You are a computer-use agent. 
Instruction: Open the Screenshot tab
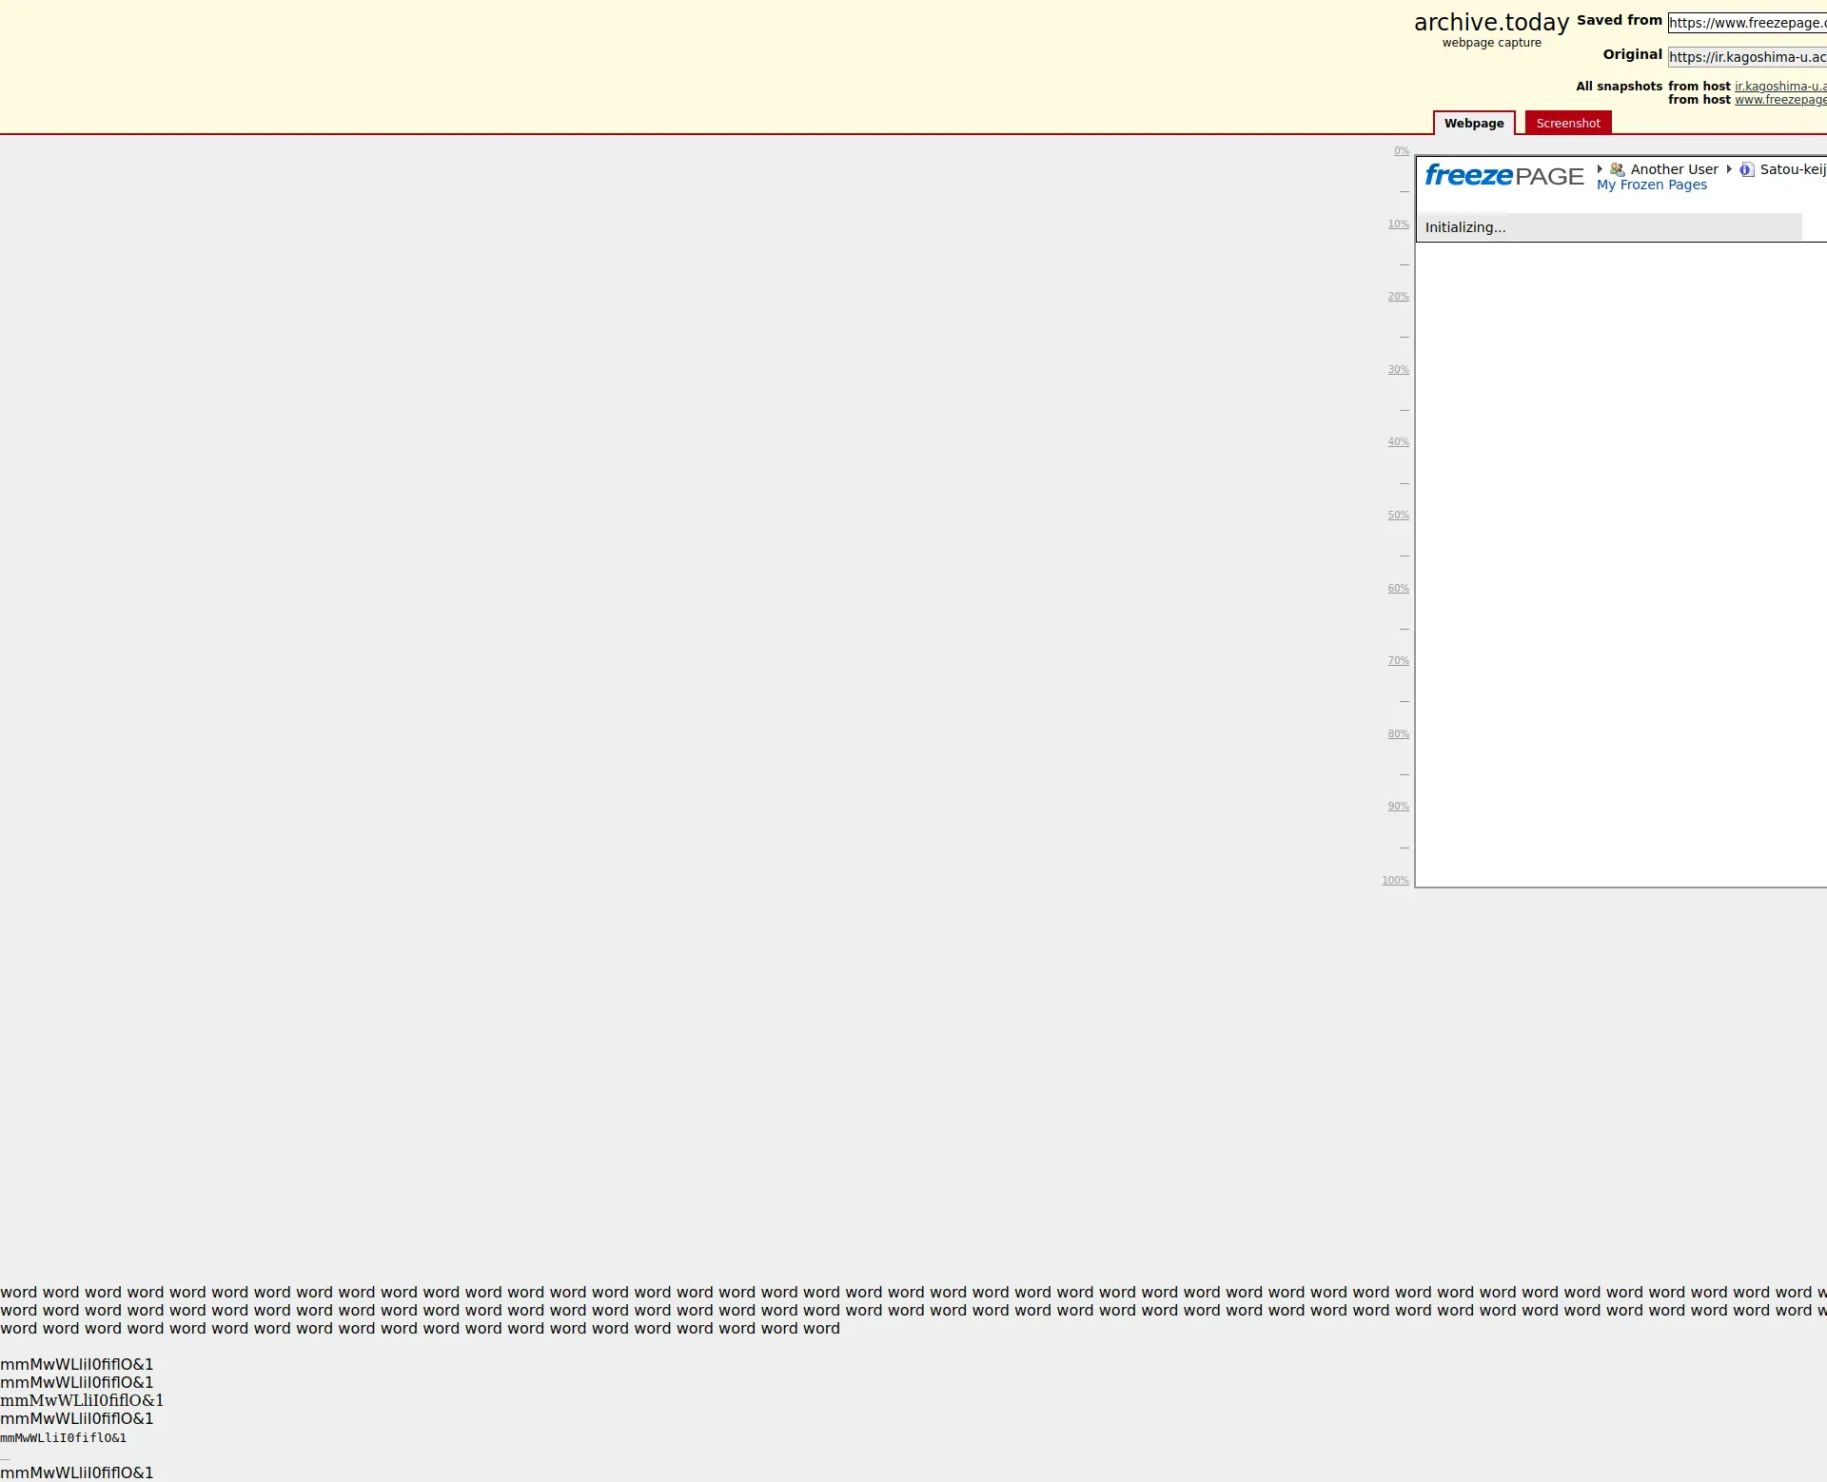pyautogui.click(x=1567, y=123)
